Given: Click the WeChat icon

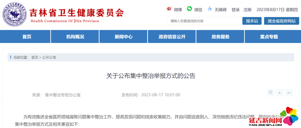Looking at the screenshot, I should pos(190,9).
